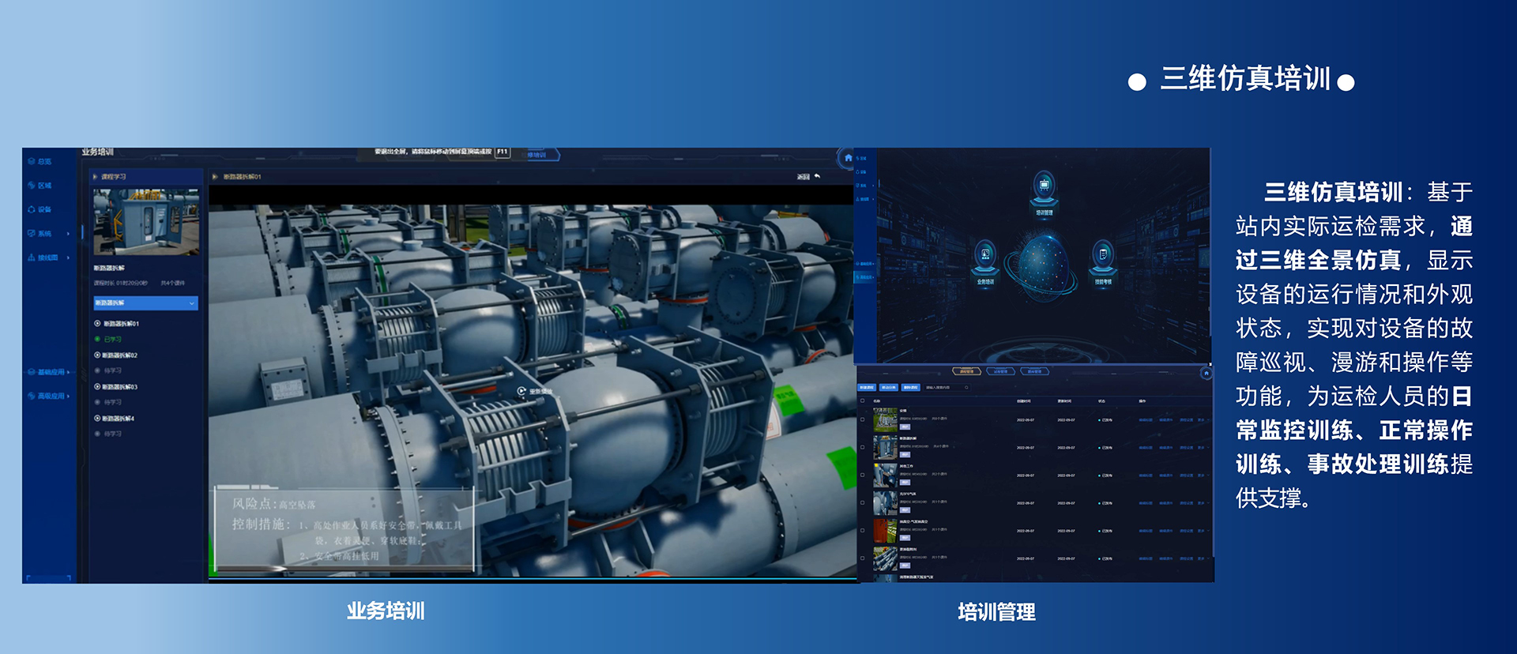Click the course thumbnail under 课程学习
This screenshot has width=1517, height=654.
point(145,222)
